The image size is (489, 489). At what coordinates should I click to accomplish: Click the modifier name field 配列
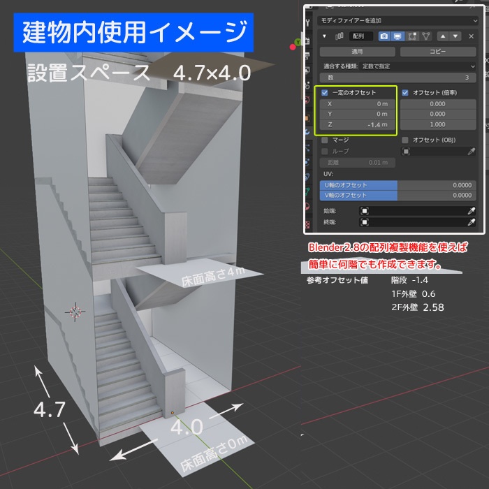(361, 36)
